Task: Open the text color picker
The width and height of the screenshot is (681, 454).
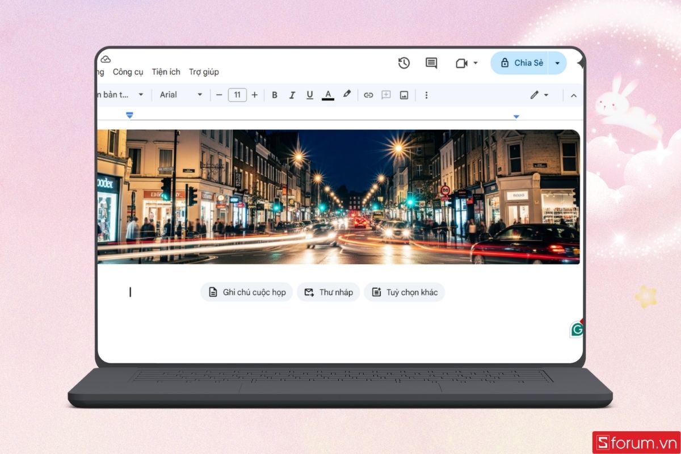Action: point(328,95)
